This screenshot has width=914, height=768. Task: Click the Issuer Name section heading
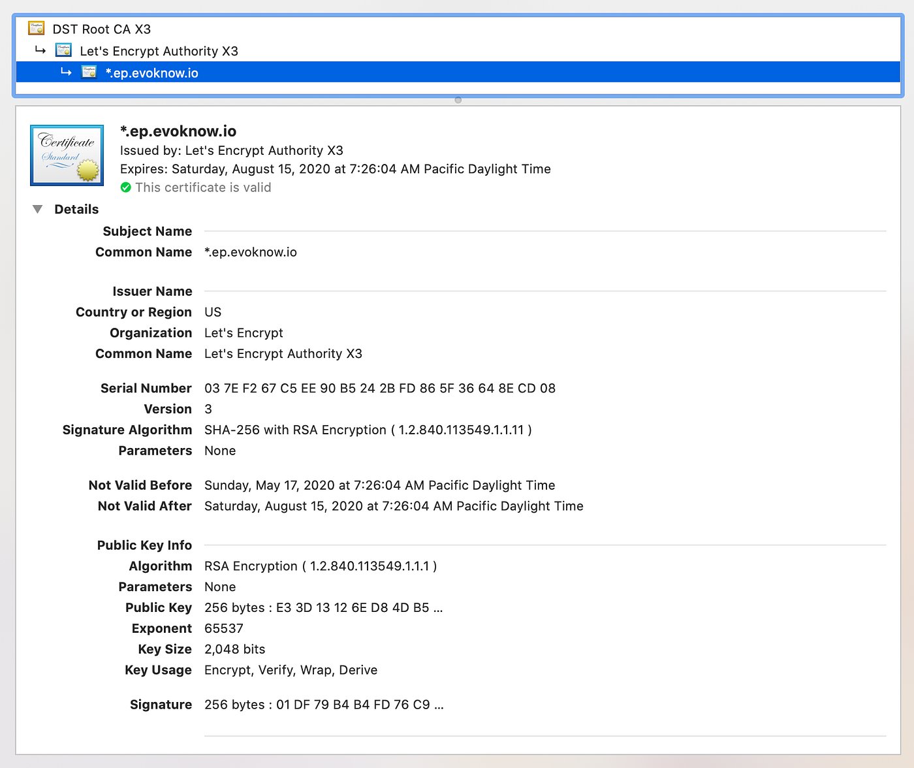[152, 291]
